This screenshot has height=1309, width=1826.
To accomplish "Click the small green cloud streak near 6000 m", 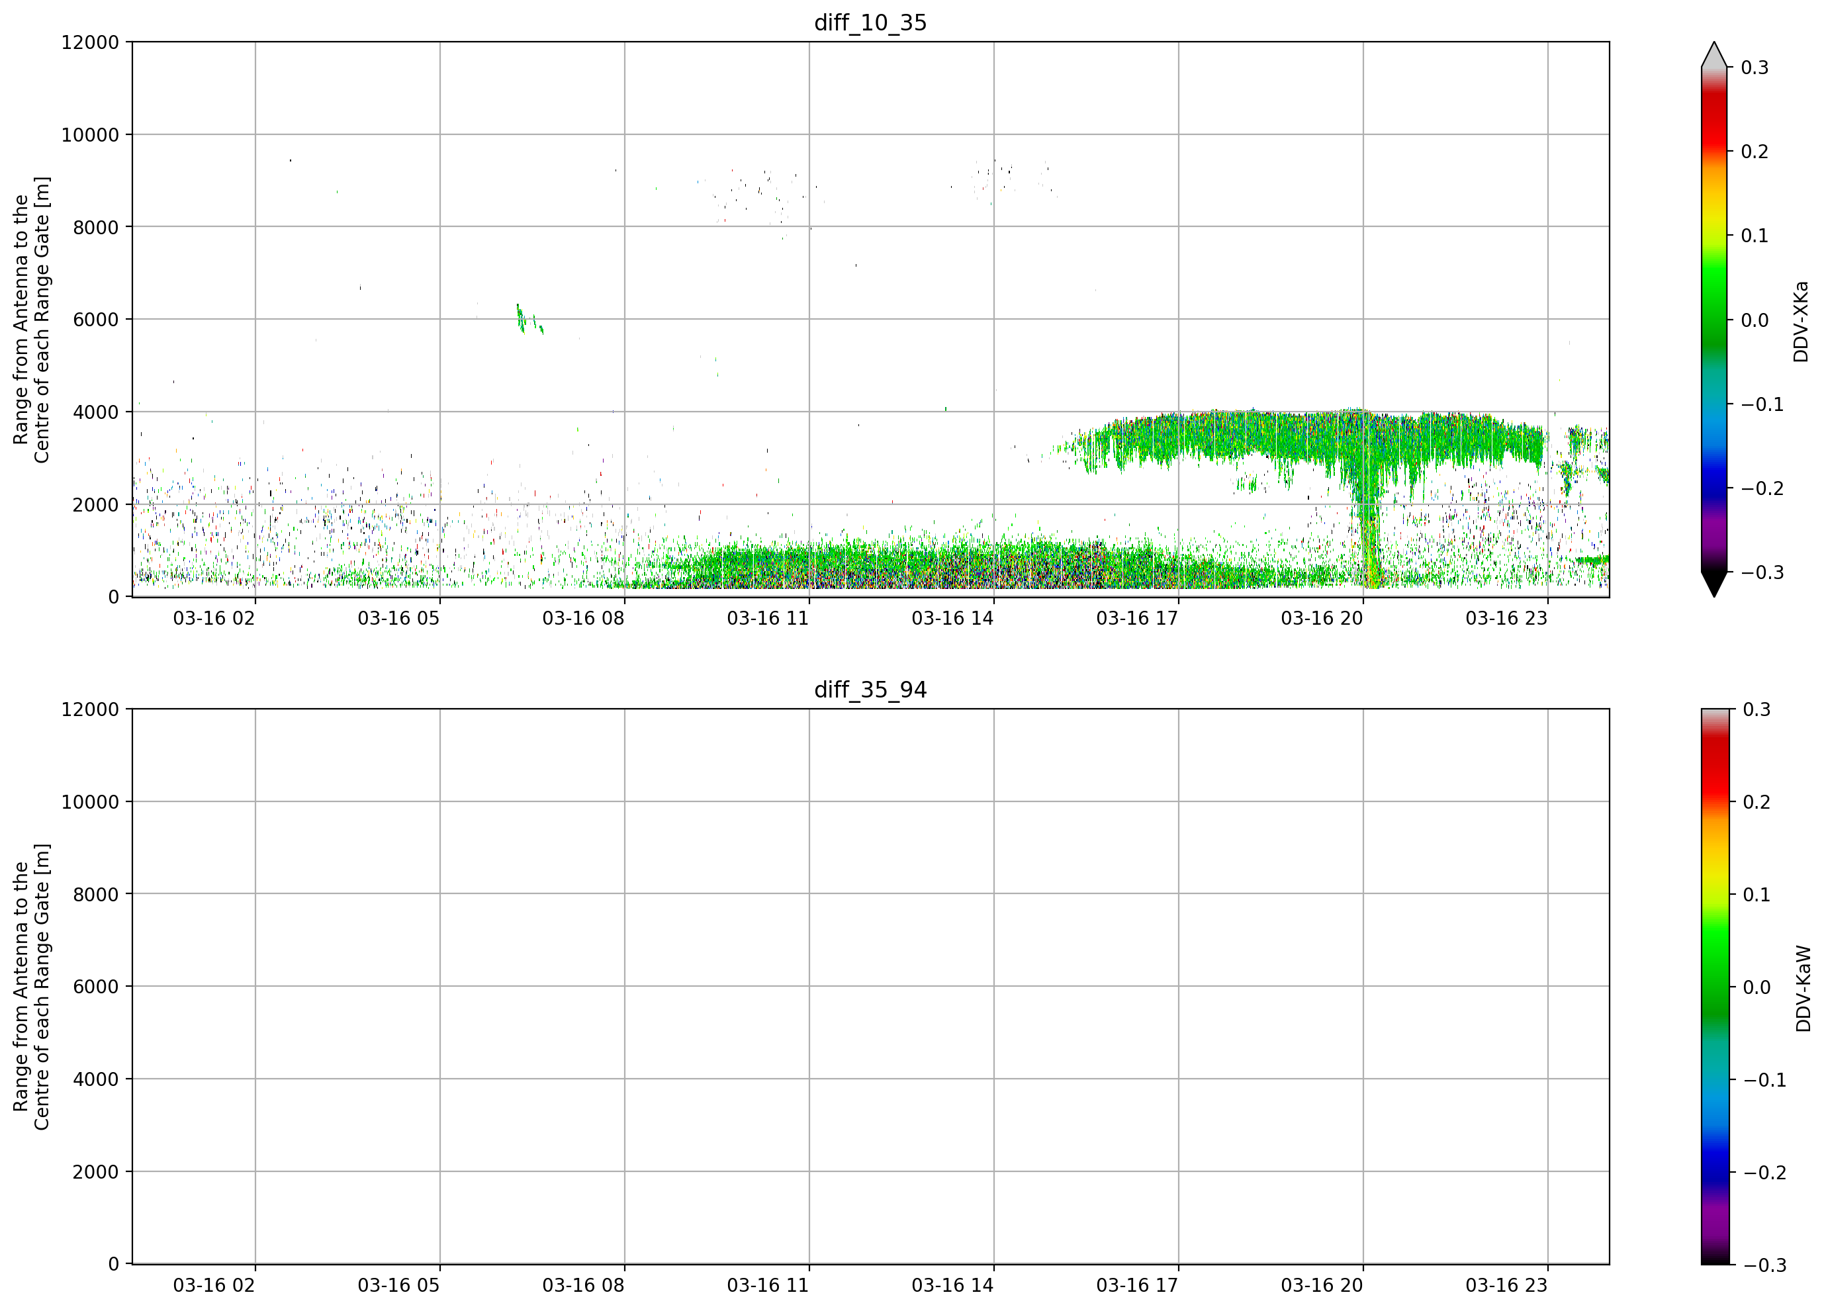I will pyautogui.click(x=528, y=319).
